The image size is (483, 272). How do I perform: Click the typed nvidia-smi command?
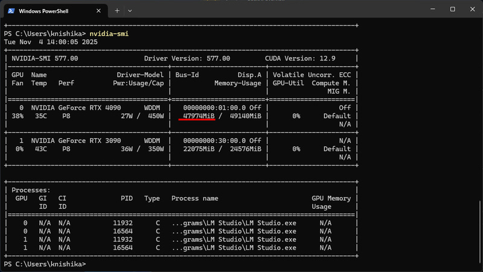(109, 34)
